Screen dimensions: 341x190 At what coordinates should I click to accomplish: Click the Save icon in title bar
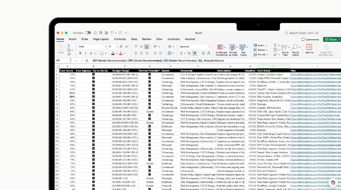click(101, 33)
